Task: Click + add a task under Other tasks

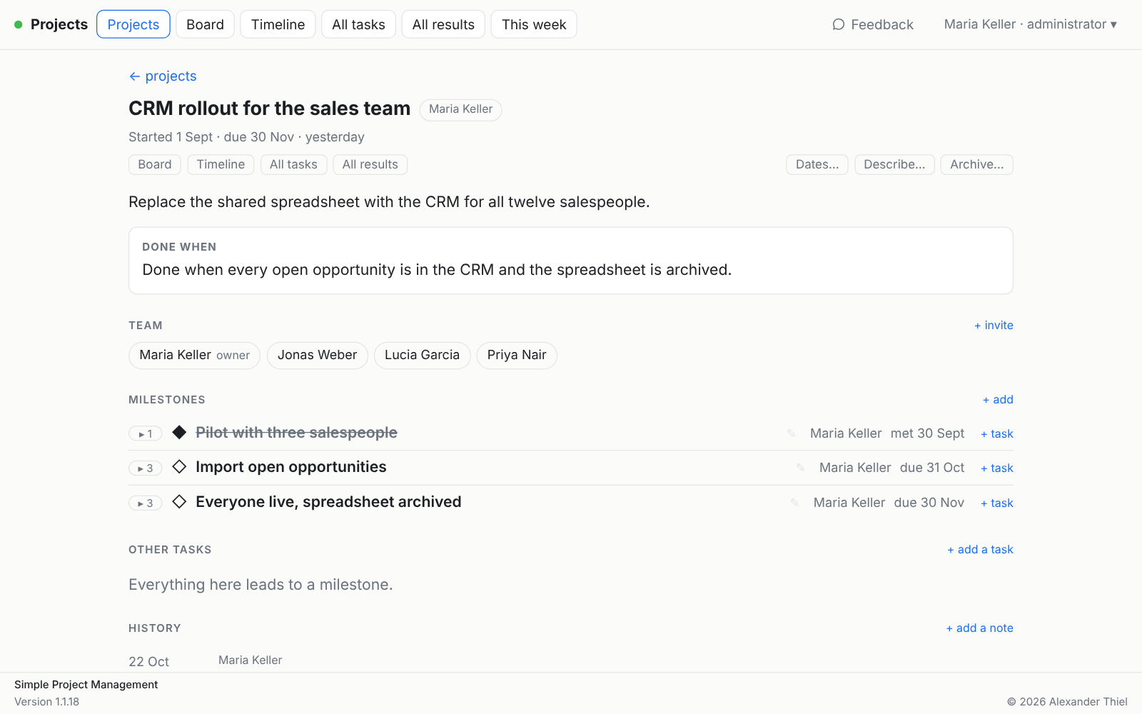Action: coord(980,549)
